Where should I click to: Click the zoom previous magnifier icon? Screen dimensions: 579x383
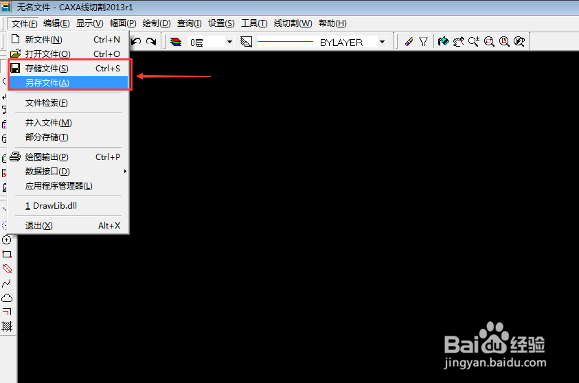point(519,42)
